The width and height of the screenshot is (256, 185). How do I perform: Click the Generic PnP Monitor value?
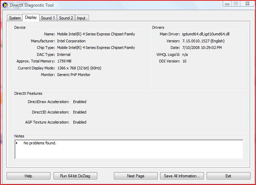tap(74, 75)
